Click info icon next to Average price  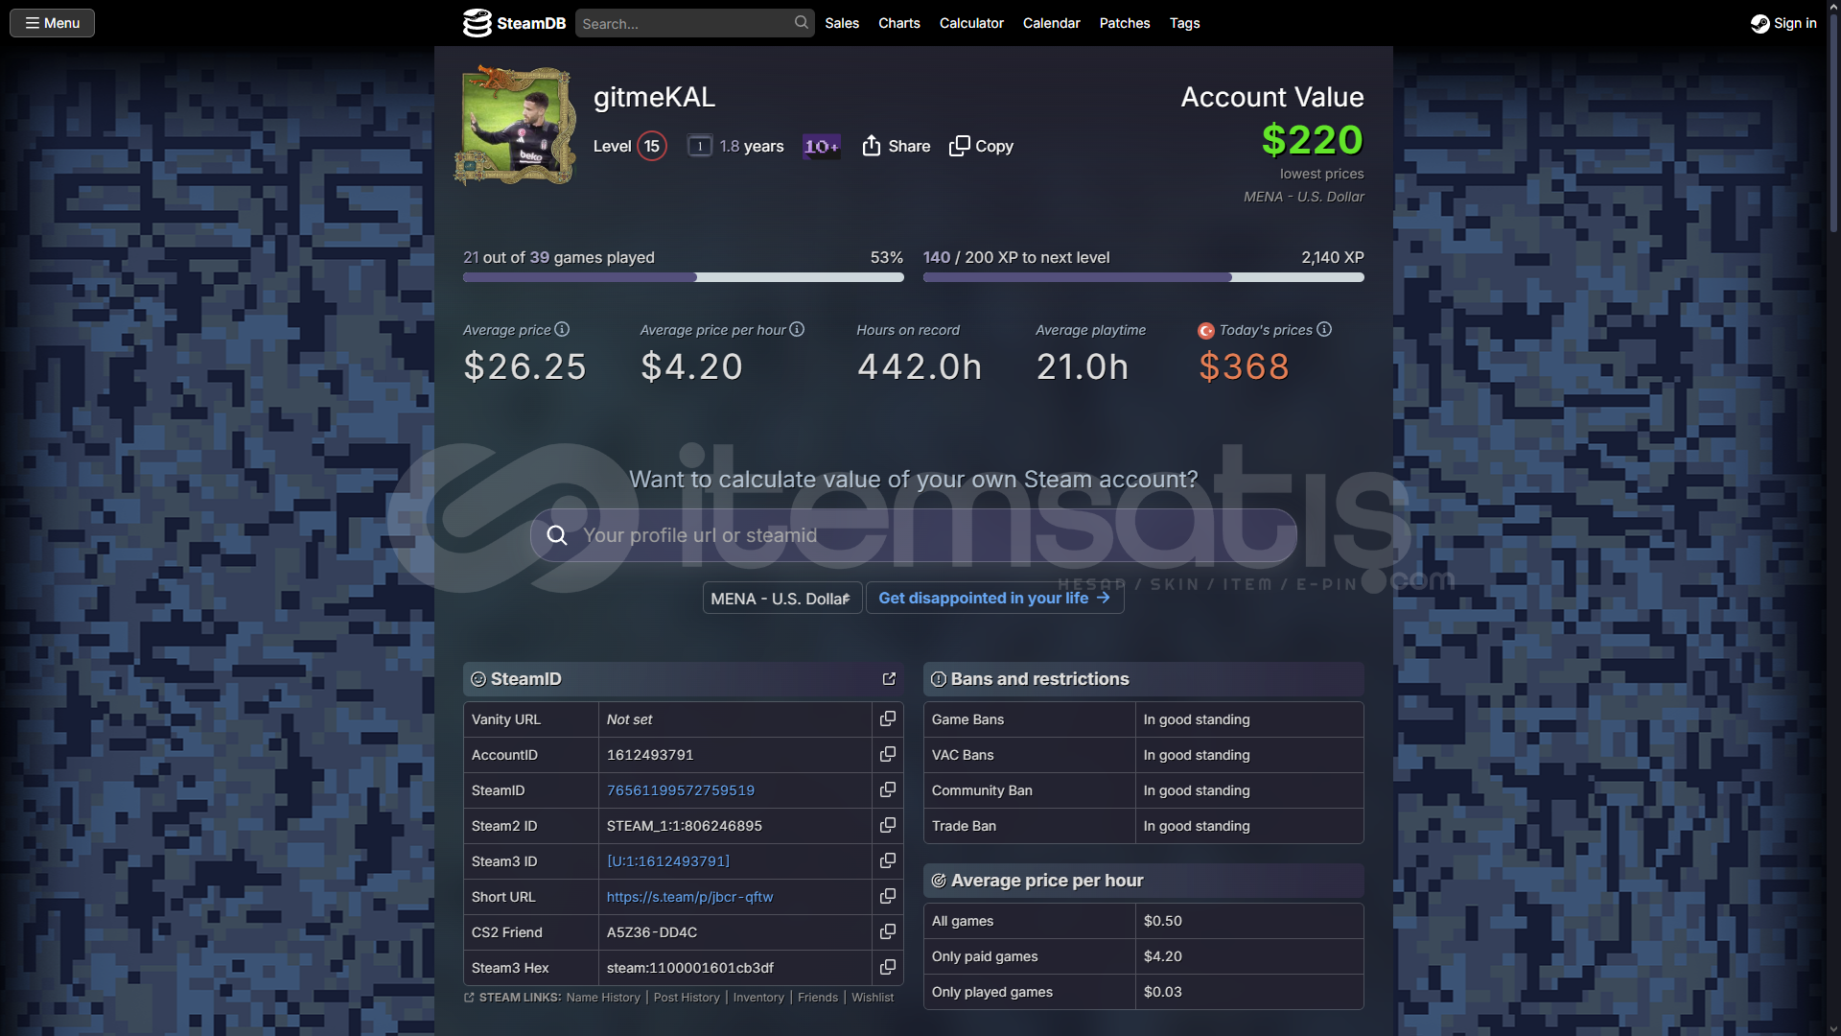(x=562, y=329)
